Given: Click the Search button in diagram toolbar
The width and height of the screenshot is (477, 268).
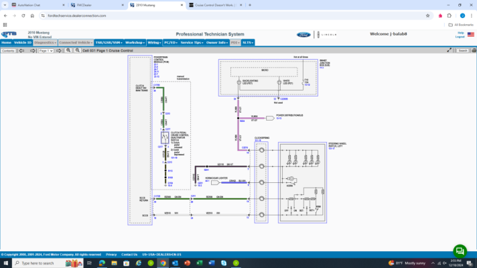Looking at the screenshot, I should pos(462,50).
